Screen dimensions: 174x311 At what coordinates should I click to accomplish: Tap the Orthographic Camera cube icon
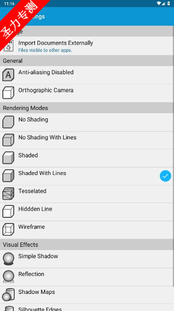(9, 93)
